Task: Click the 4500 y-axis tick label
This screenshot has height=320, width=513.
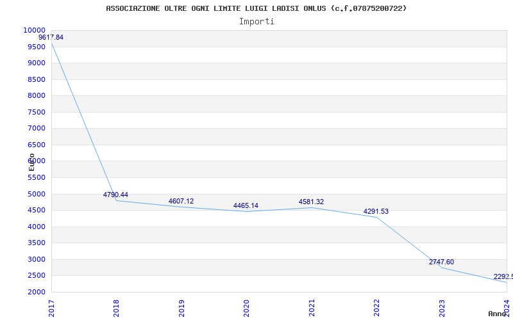Action: (37, 211)
